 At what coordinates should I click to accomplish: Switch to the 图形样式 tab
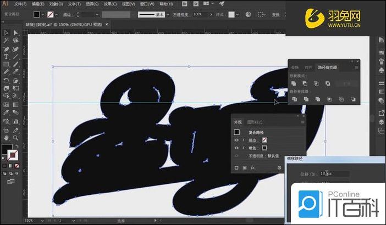tap(255, 122)
